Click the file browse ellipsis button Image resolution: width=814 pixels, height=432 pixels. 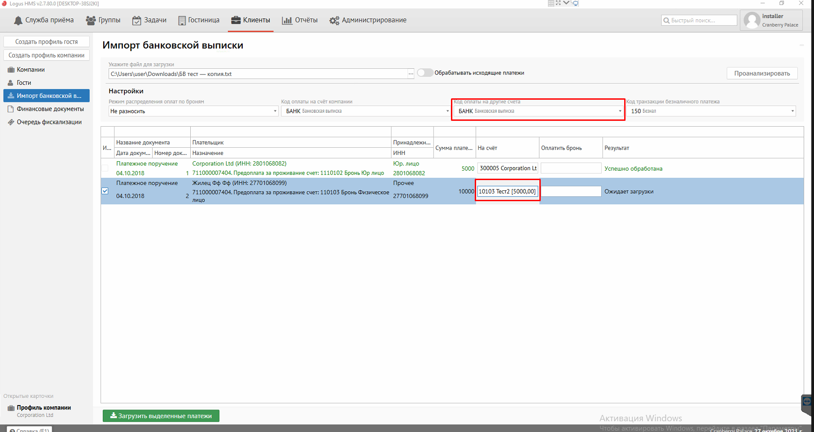click(x=411, y=74)
